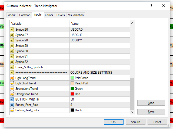Select the Button_Text_Color variable name
The width and height of the screenshot is (173, 129).
pos(27,110)
